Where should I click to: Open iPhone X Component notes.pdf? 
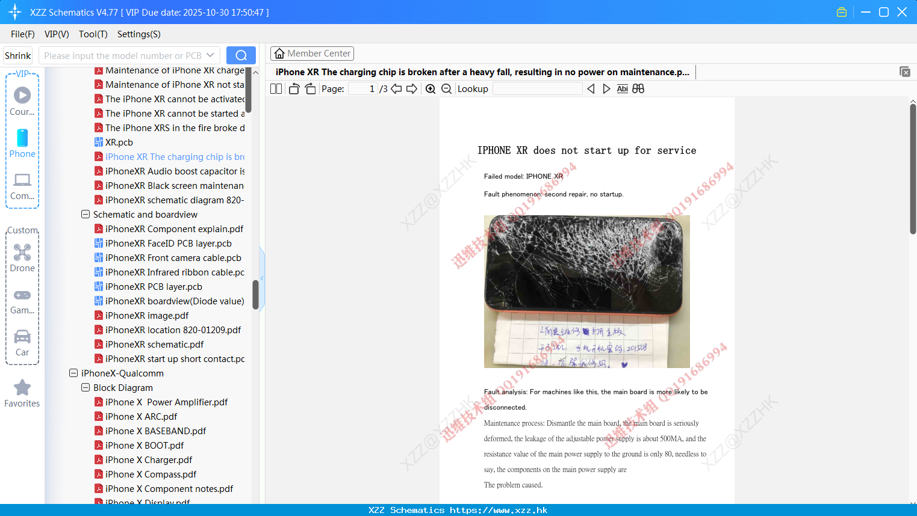pos(164,489)
